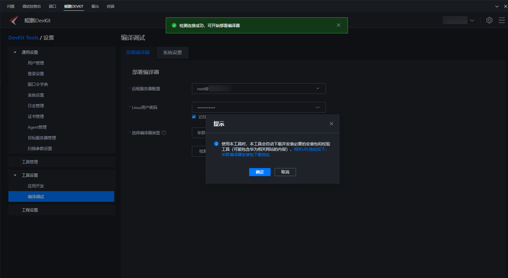This screenshot has width=508, height=278.
Task: Open 弱口令字典 in the sidebar
Action: (38, 84)
